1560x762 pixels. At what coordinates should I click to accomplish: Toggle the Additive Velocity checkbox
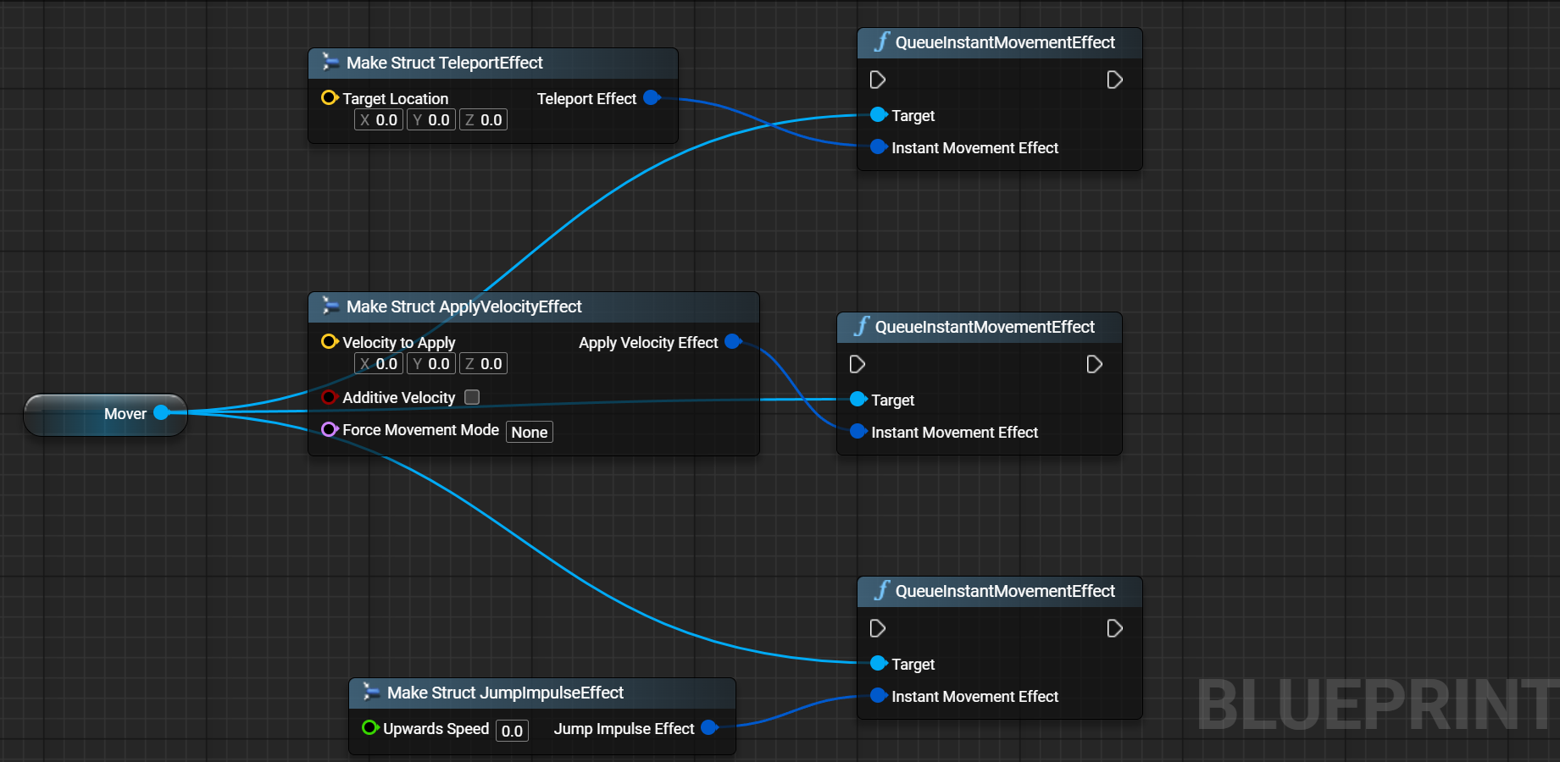pos(472,397)
